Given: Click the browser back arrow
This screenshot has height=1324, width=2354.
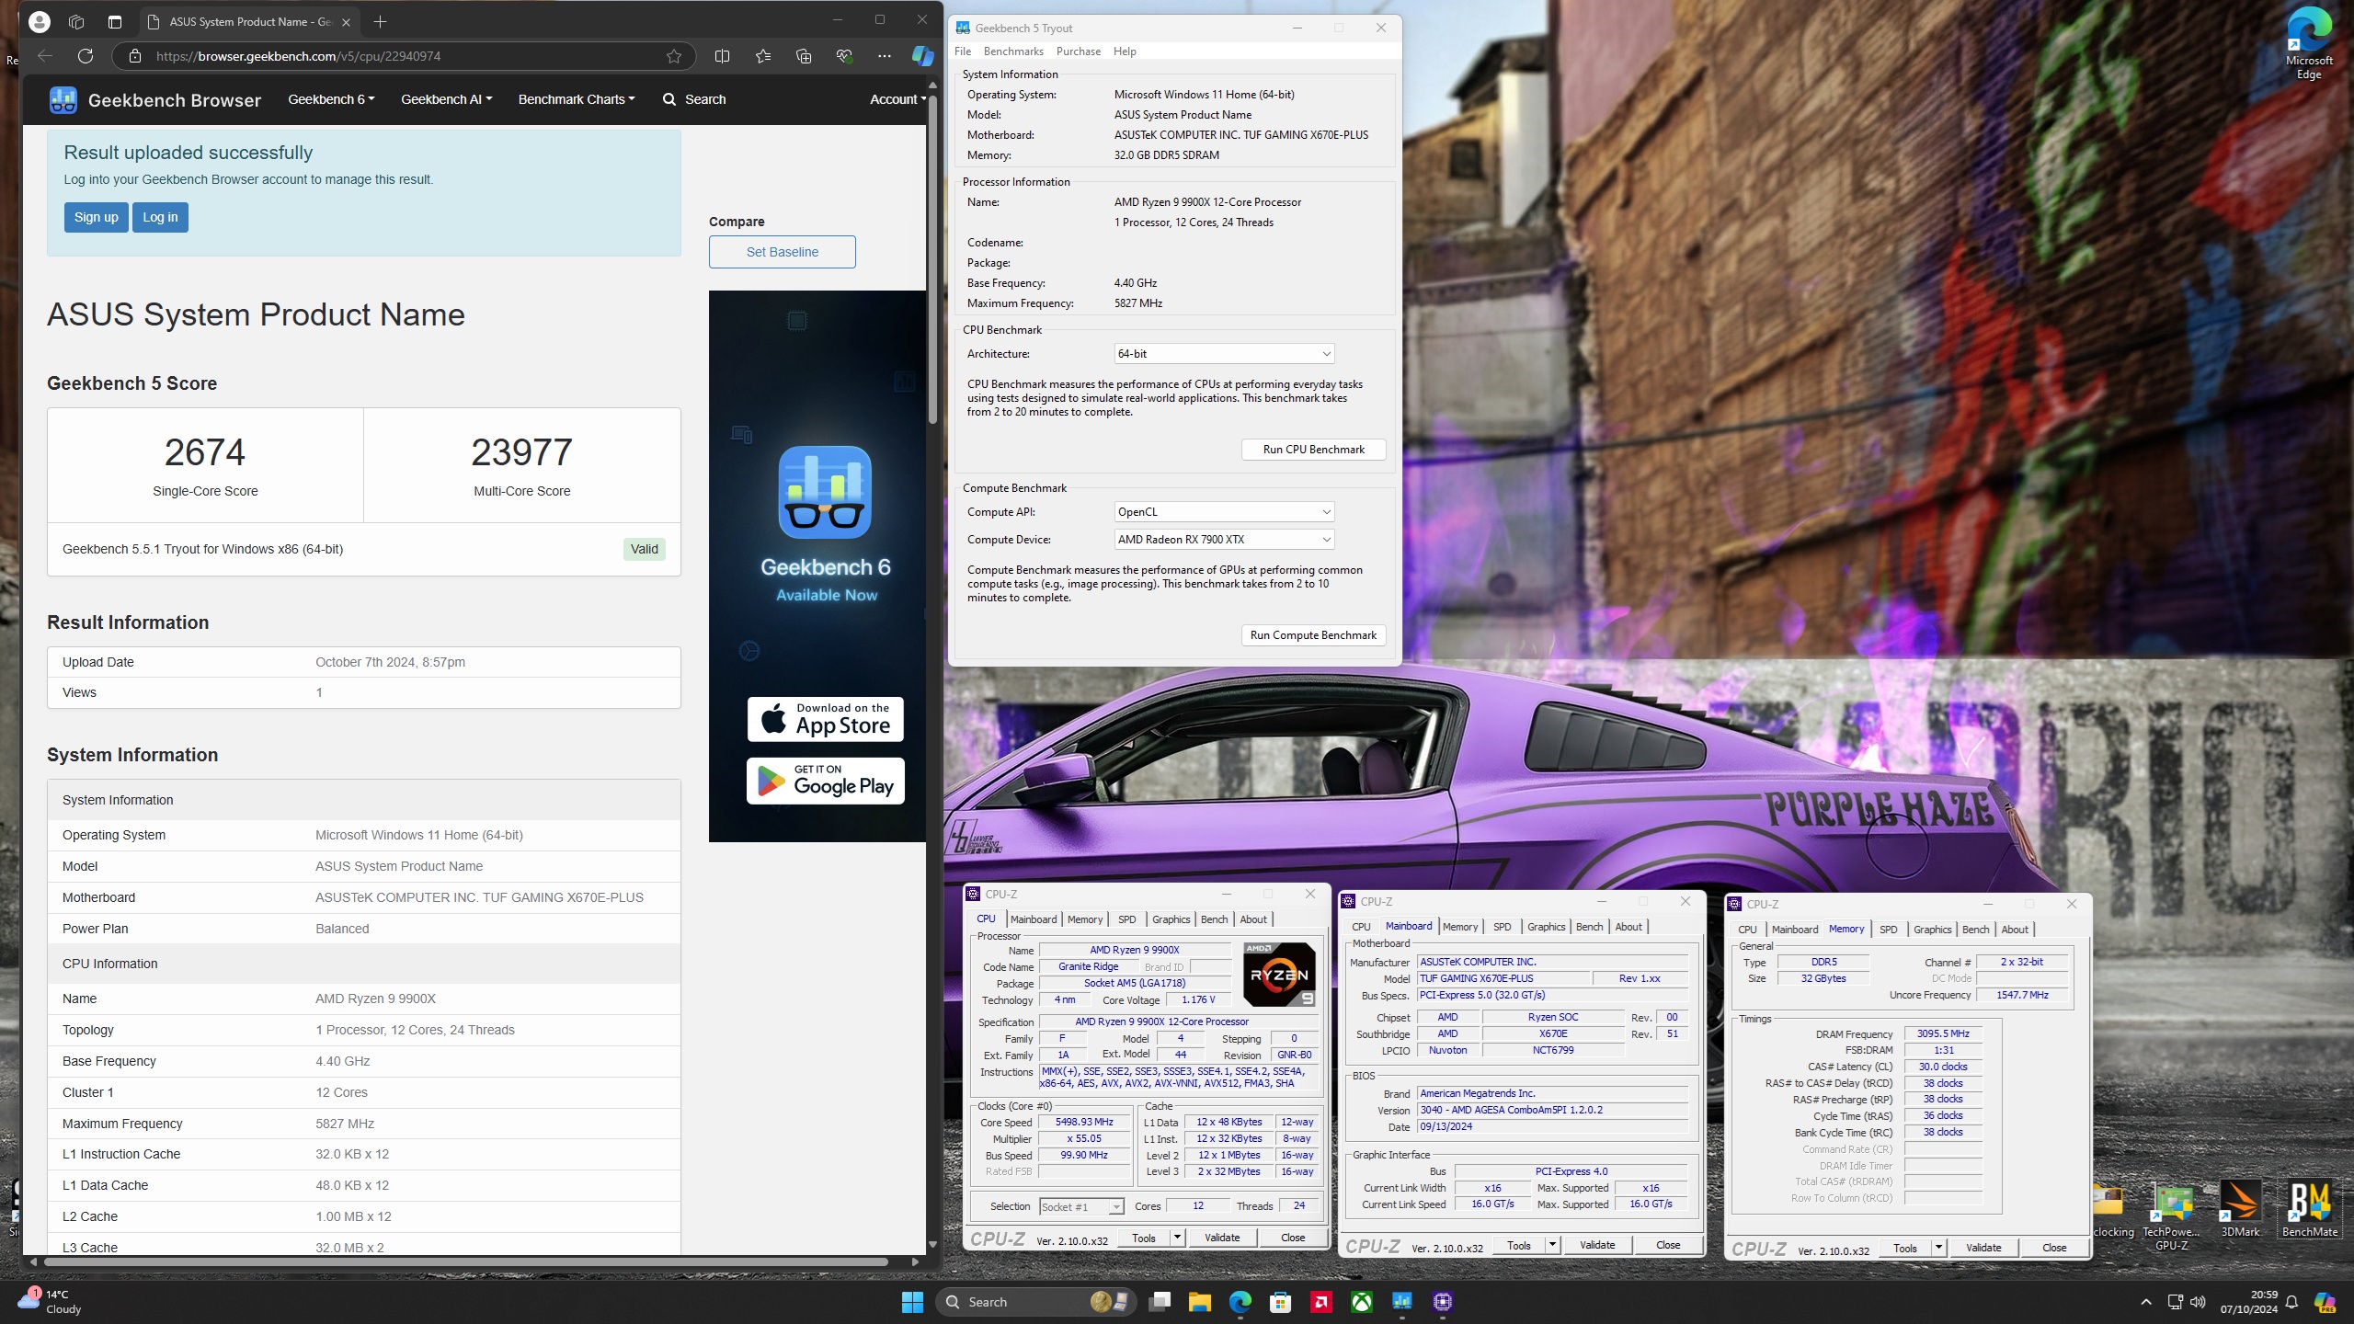Looking at the screenshot, I should click(x=45, y=56).
